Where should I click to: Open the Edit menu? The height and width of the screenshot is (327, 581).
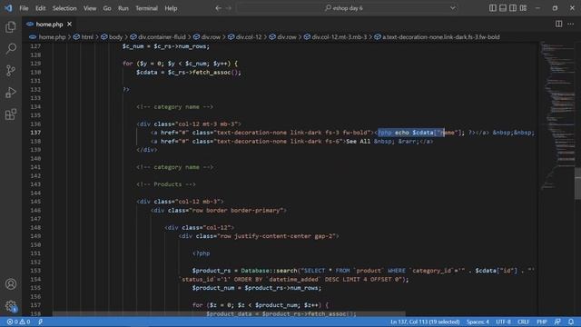point(40,8)
